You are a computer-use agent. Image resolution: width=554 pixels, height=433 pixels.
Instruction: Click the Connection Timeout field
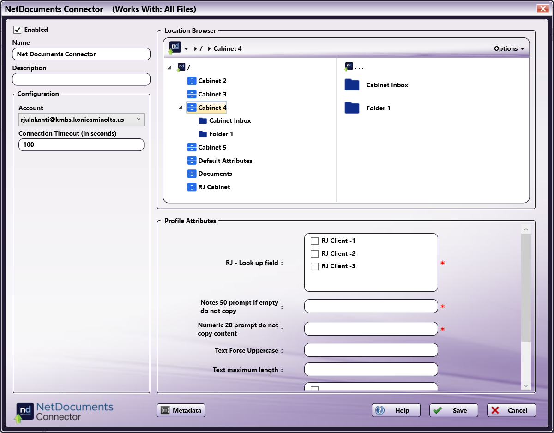pyautogui.click(x=81, y=144)
